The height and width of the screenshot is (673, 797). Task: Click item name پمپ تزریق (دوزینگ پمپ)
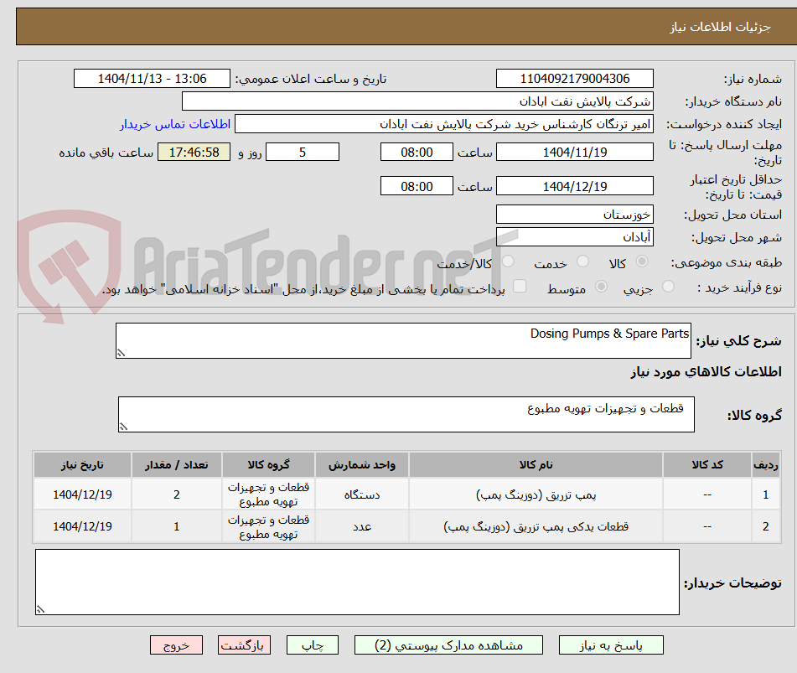(536, 494)
